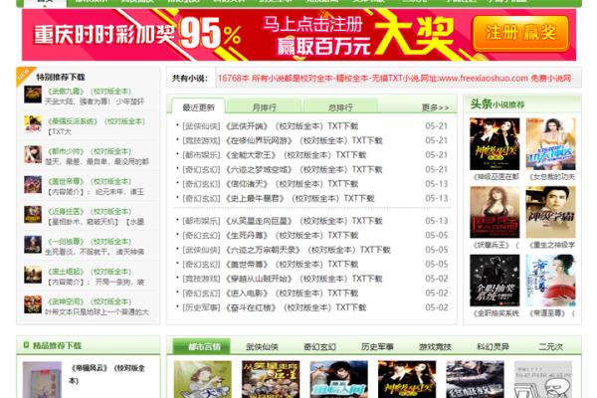This screenshot has height=398, width=597.
Task: Open 《帝镯风云》 title link
Action: (x=108, y=374)
